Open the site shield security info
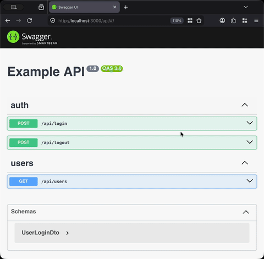The image size is (264, 259). 53,21
